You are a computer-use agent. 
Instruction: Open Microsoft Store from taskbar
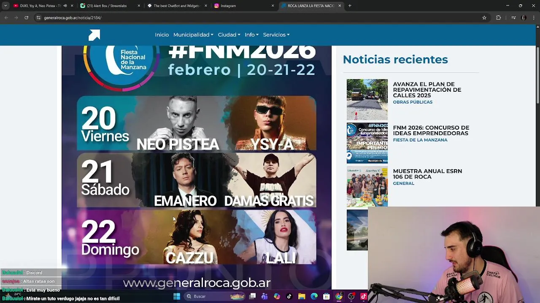point(326,296)
